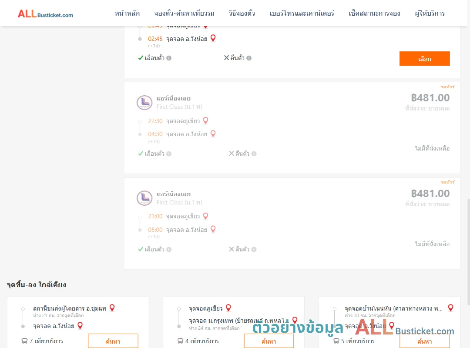Open map pin for จุดจอด ม.กรุงเทพ

tap(295, 320)
